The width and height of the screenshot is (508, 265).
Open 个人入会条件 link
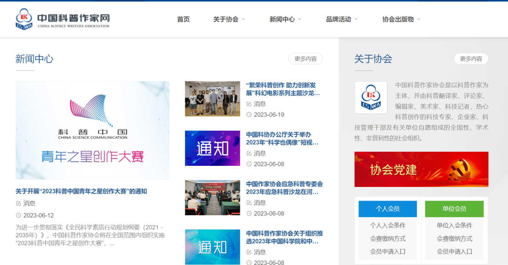pos(388,226)
